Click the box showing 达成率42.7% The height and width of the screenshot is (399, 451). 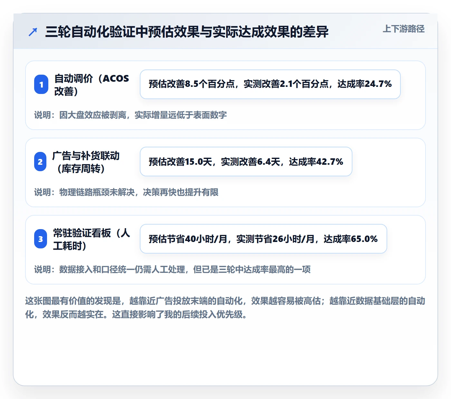[246, 162]
